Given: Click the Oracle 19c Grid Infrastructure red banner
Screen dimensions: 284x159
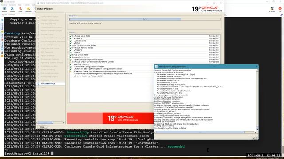Looking at the screenshot, I should click(110, 118).
